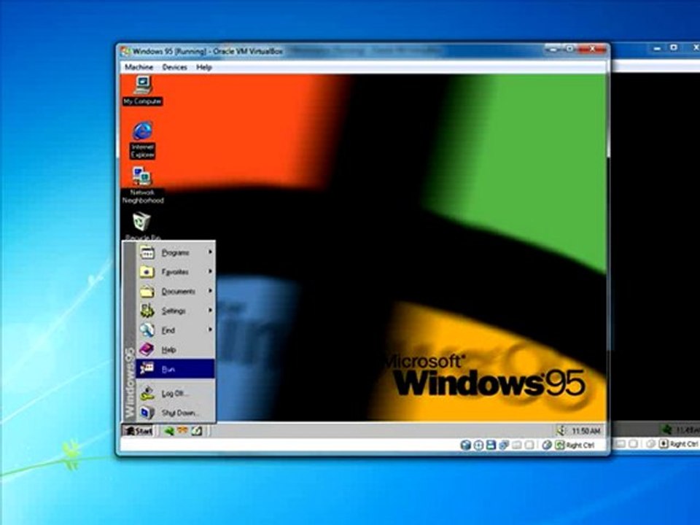700x525 pixels.
Task: Click the Documents folder icon
Action: coord(147,292)
